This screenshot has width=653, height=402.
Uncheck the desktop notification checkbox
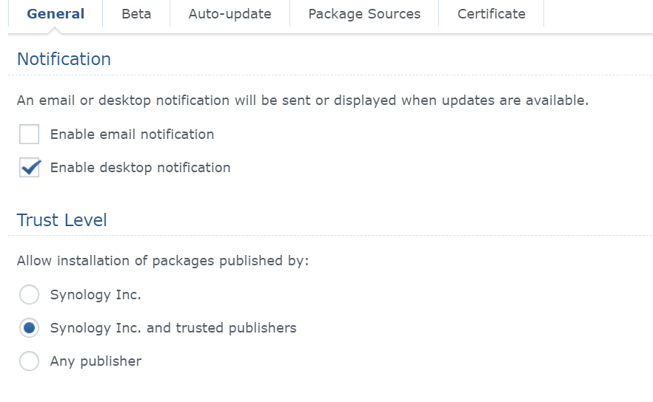30,168
